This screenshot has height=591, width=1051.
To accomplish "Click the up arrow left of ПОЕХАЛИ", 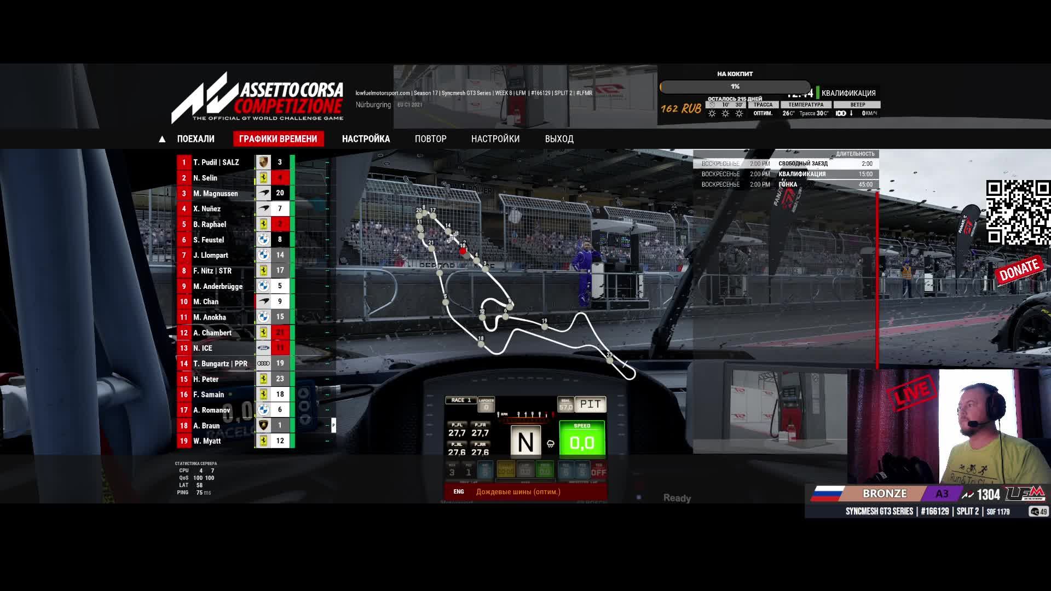I will (x=162, y=139).
